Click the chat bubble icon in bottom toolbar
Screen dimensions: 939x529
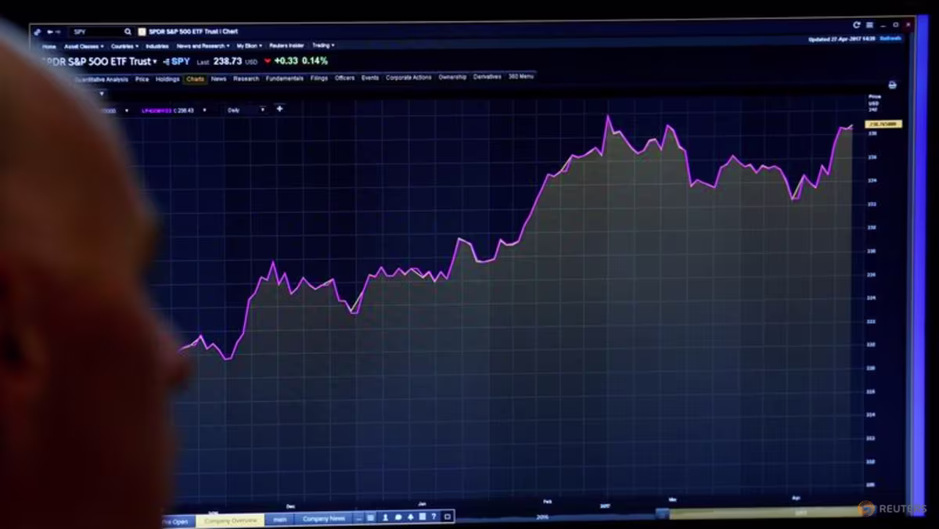(398, 517)
